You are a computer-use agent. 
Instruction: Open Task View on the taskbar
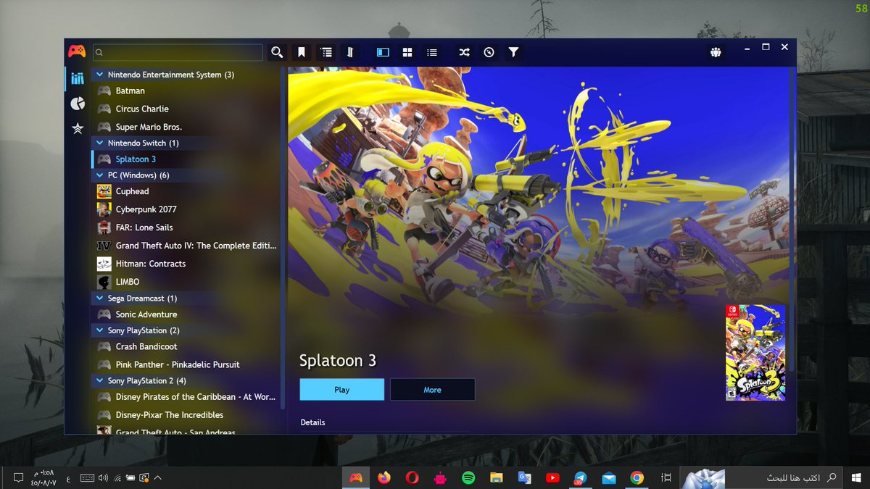(666, 477)
